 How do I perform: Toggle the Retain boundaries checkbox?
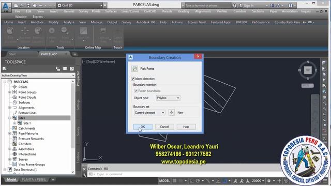tap(136, 91)
